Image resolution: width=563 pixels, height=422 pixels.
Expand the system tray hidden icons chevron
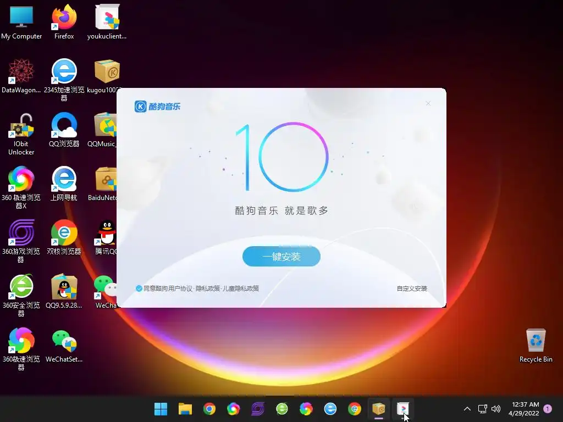(467, 409)
